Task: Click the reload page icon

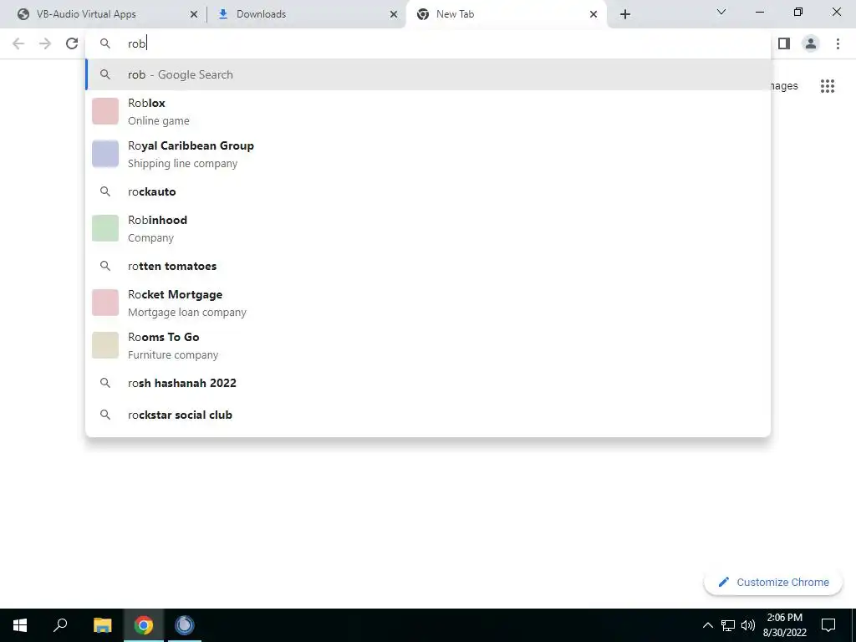Action: click(x=72, y=43)
